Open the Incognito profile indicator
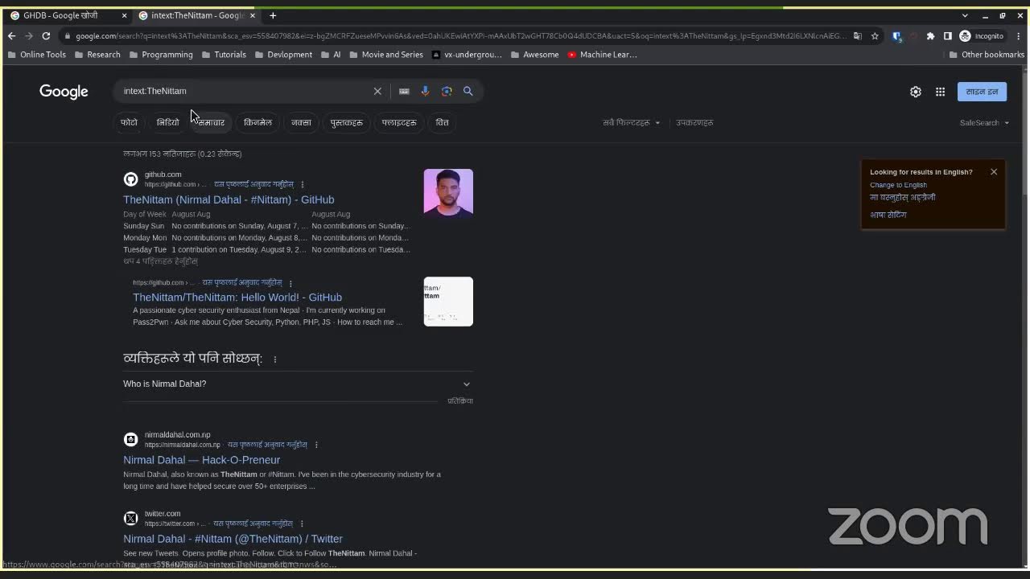 pos(982,36)
